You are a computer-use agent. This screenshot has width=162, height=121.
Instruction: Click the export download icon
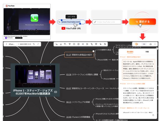[x=150, y=44]
